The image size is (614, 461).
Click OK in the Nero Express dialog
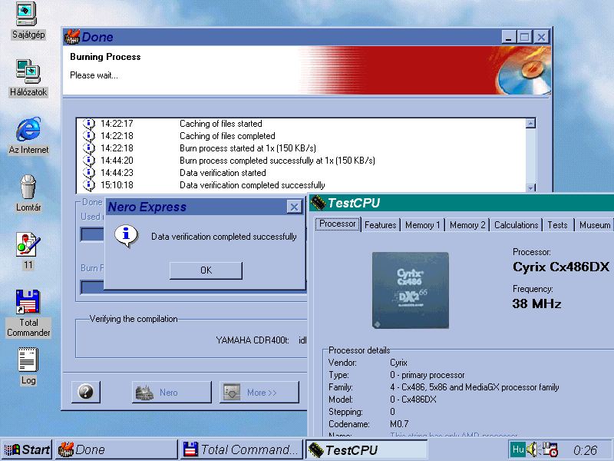[206, 270]
